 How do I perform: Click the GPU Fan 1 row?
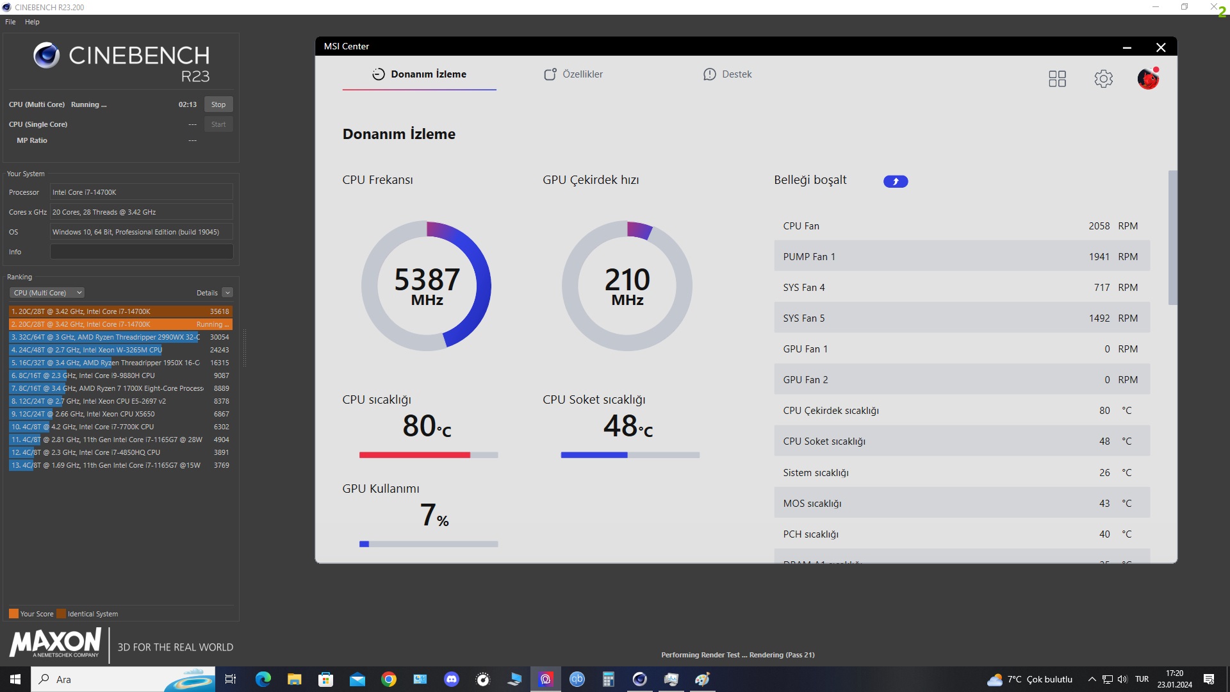[x=962, y=349]
